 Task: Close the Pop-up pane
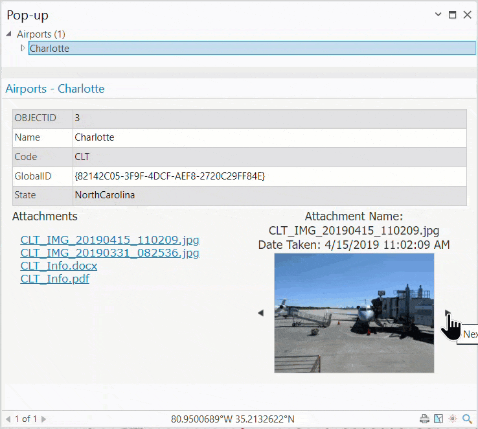pyautogui.click(x=467, y=14)
